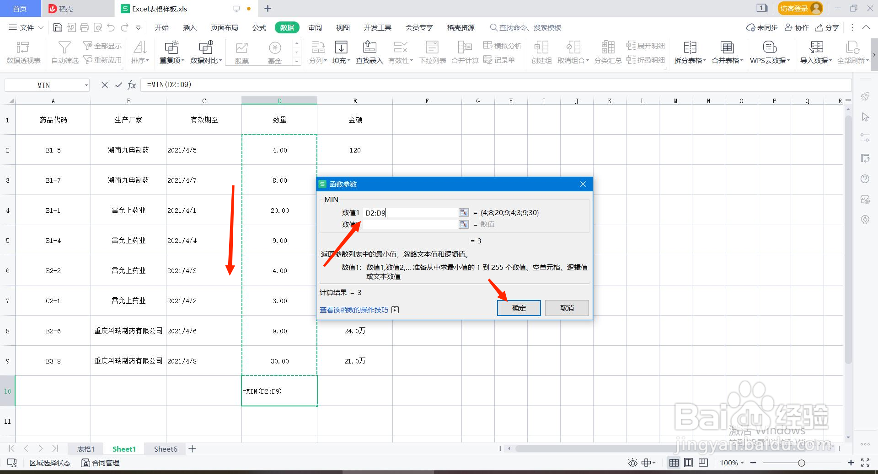This screenshot has height=474, width=878.
Task: Click 取消 in the function dialog
Action: pyautogui.click(x=567, y=308)
